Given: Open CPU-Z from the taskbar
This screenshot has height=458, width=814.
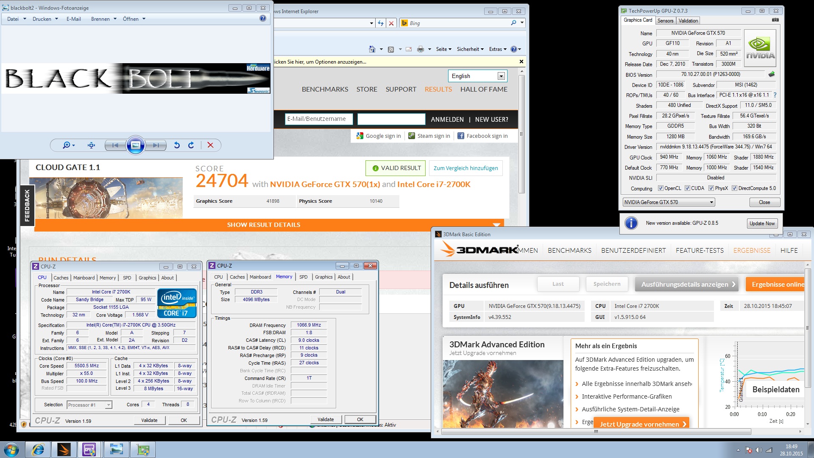Looking at the screenshot, I should coord(89,450).
